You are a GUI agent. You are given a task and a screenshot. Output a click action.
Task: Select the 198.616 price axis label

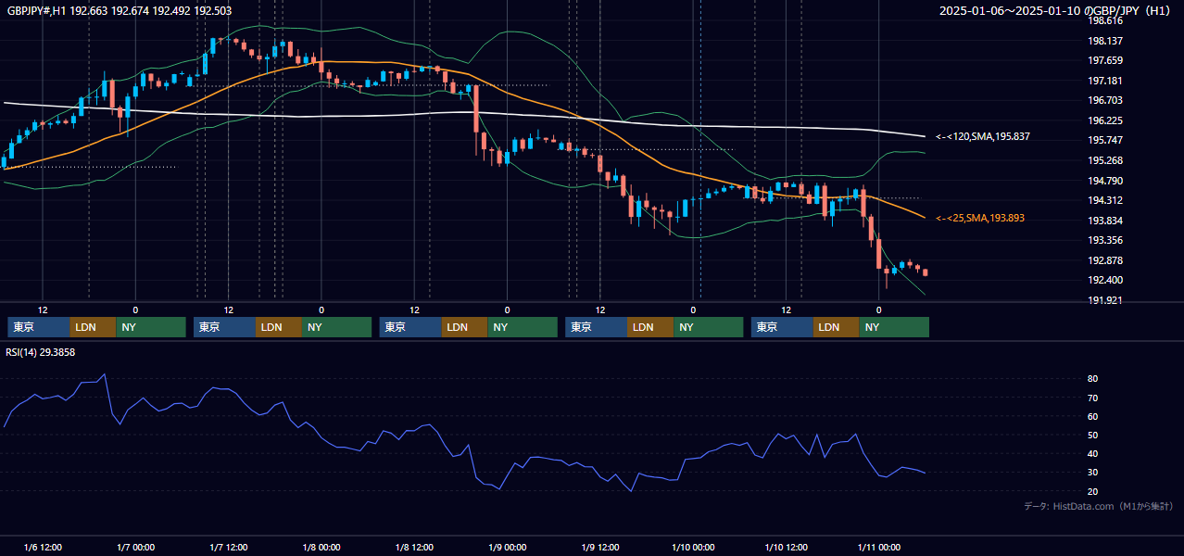point(1105,20)
